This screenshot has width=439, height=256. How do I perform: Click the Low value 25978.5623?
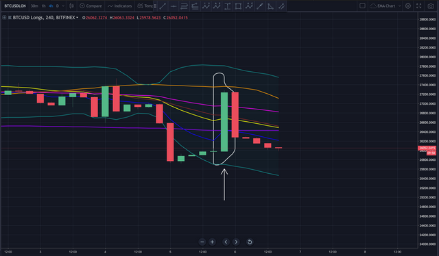tap(150, 18)
